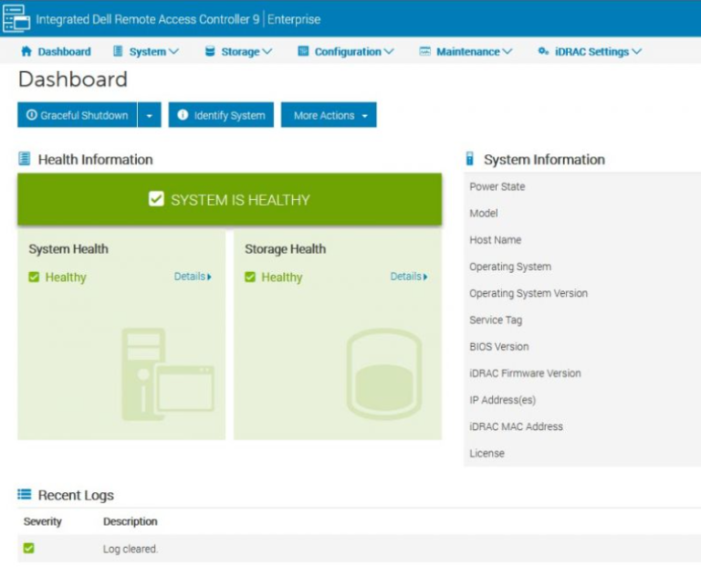Click the Model label
Viewport: 701px width, 588px height.
pyautogui.click(x=483, y=214)
